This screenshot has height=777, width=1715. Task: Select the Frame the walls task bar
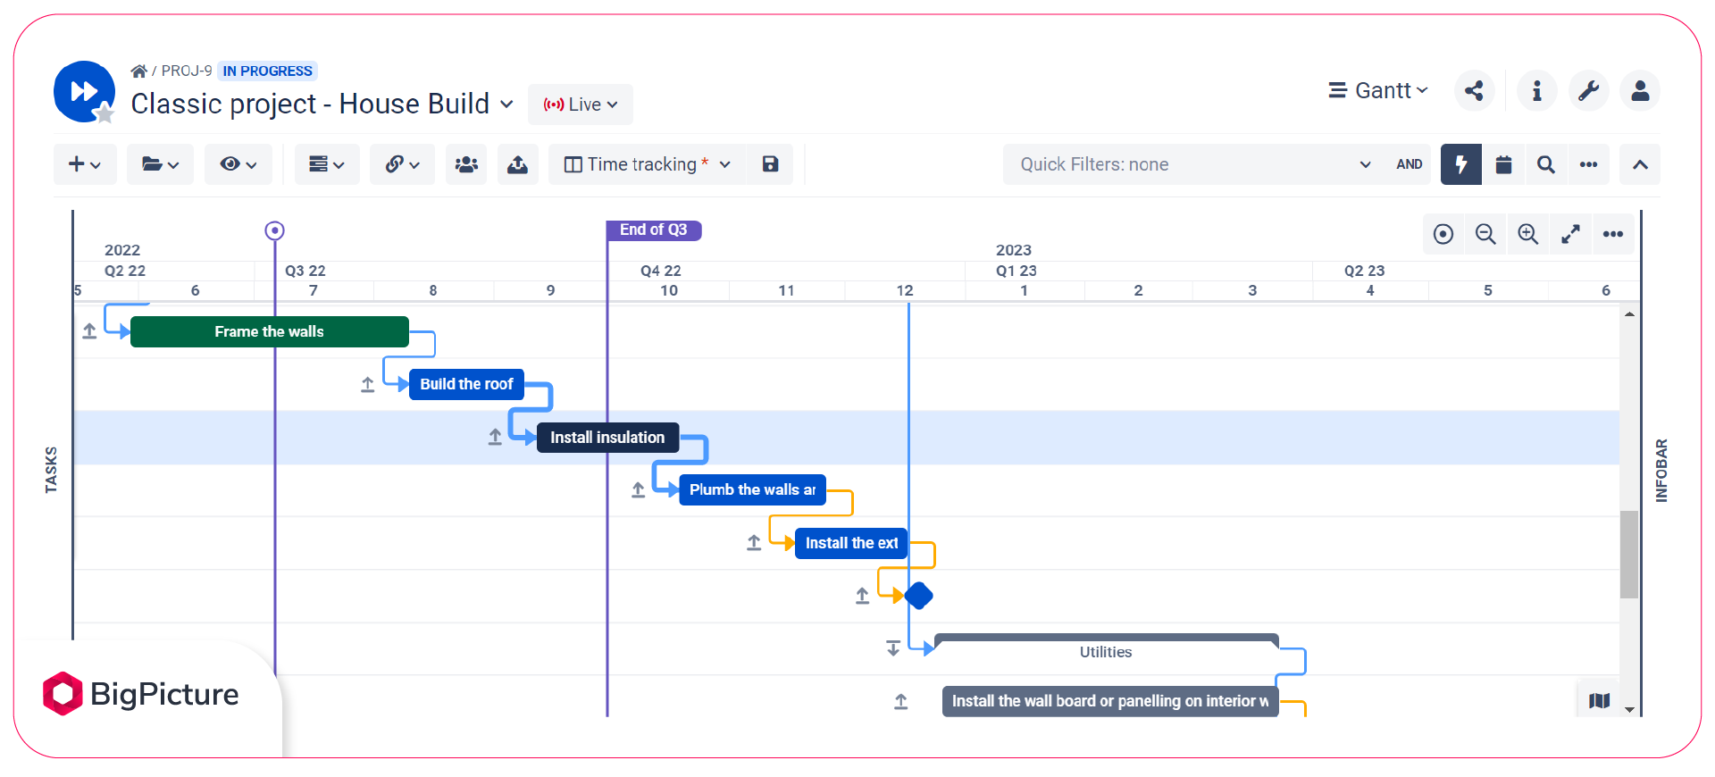tap(269, 331)
